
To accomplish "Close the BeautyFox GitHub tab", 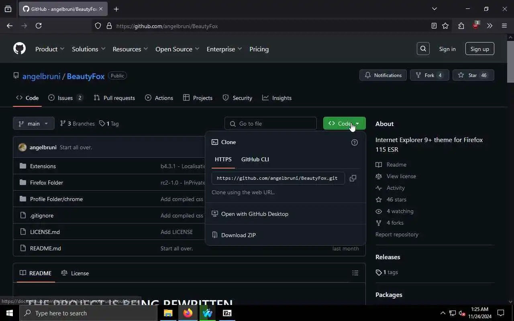I will [101, 9].
